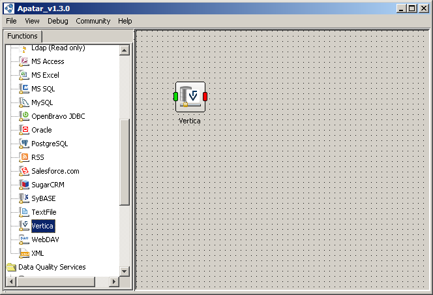This screenshot has width=433, height=295.
Task: Select TextFile in the tree
Action: click(x=44, y=212)
